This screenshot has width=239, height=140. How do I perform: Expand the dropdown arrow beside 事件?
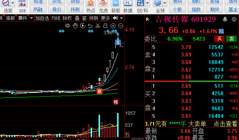tap(31, 18)
